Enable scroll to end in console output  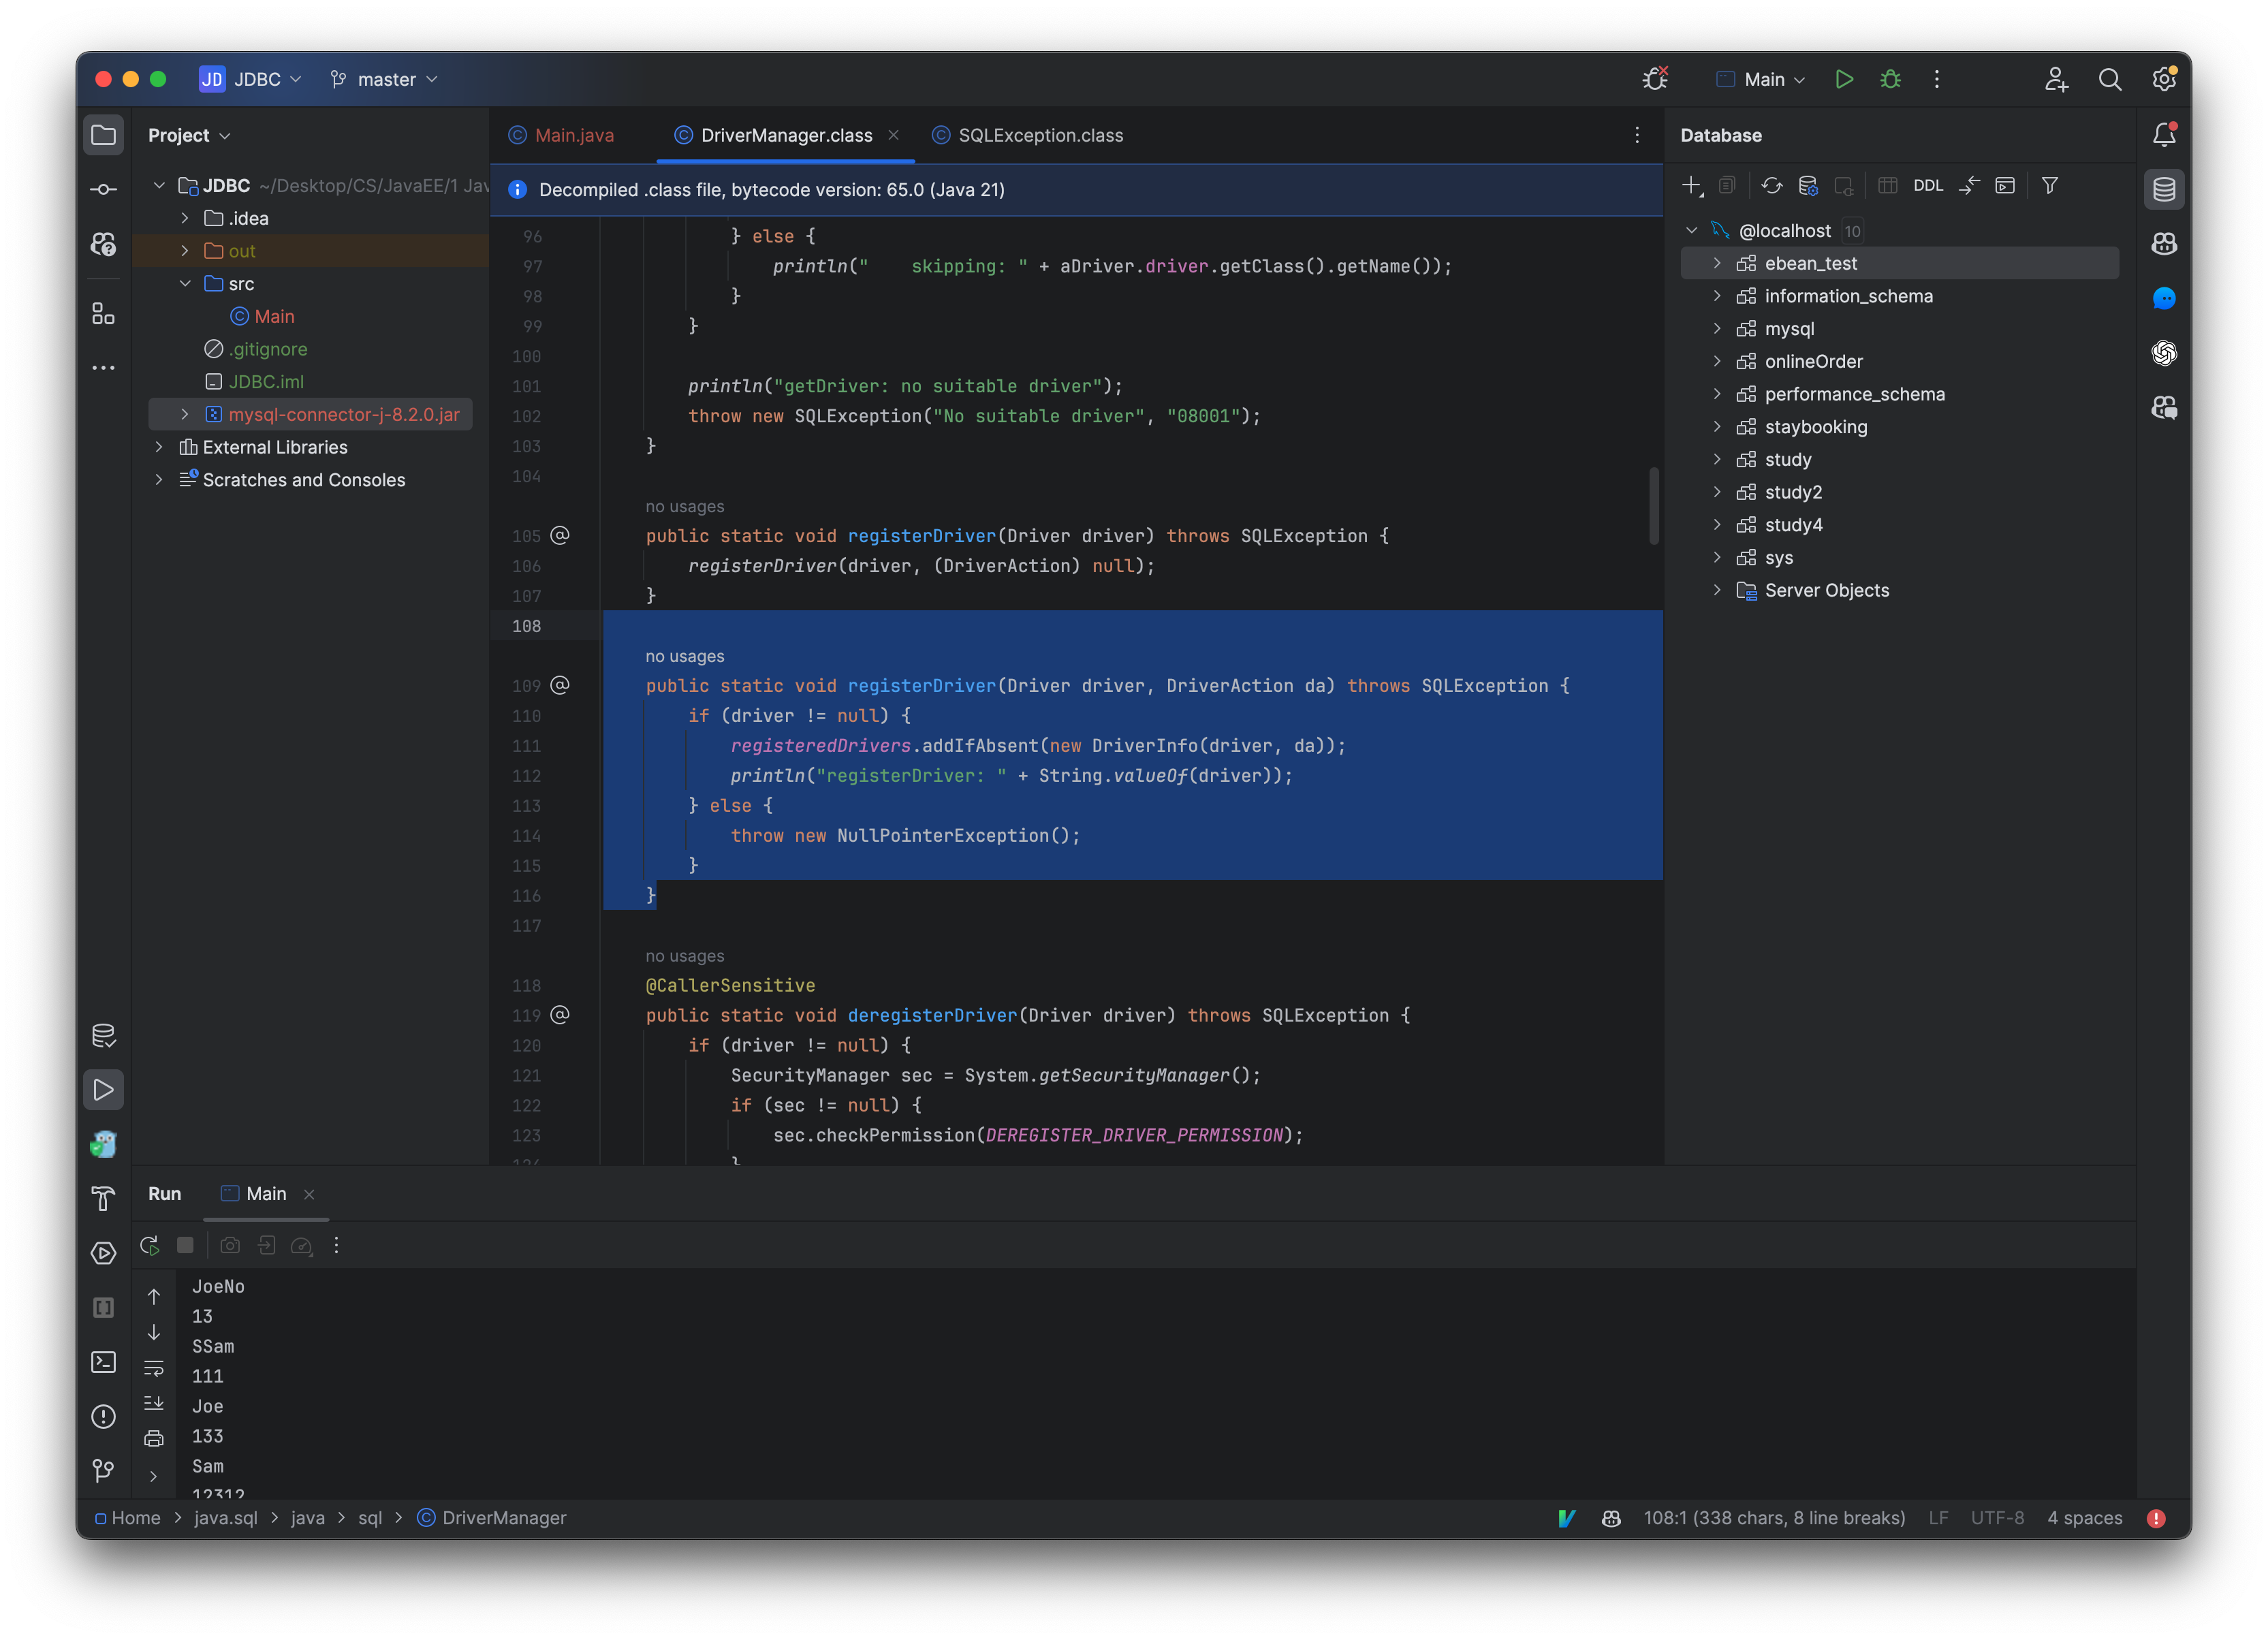click(x=155, y=1403)
